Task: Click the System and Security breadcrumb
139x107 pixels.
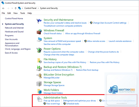Action: (x=49, y=8)
